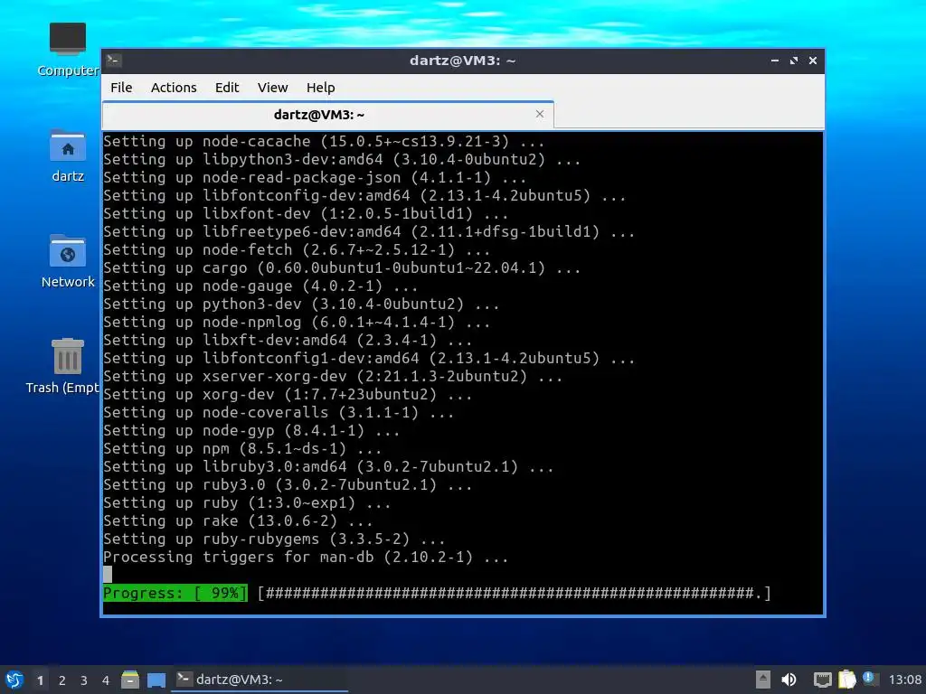
Task: Click the 'Setting up libxfont-dev' line
Action: (306, 213)
